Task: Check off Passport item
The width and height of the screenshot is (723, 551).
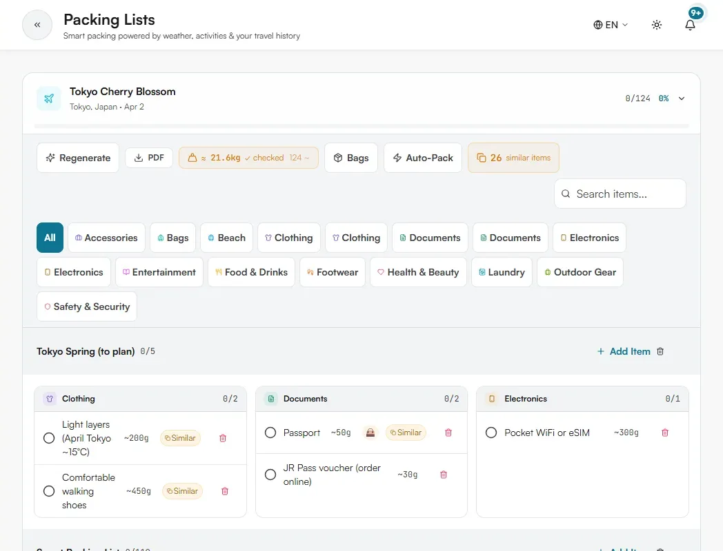Action: [x=270, y=433]
